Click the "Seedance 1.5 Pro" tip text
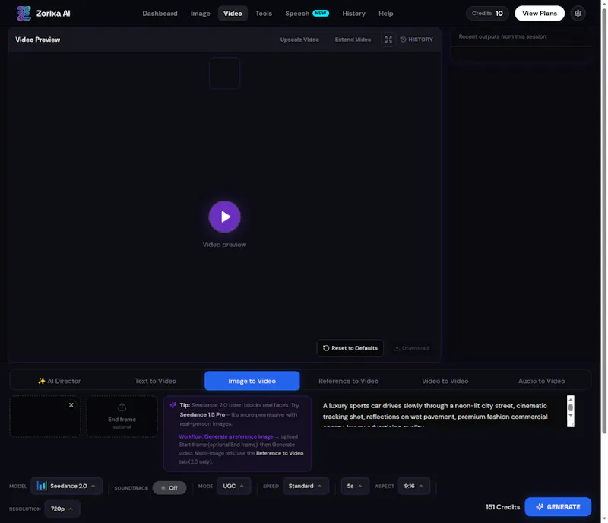This screenshot has height=523, width=608. click(x=202, y=415)
